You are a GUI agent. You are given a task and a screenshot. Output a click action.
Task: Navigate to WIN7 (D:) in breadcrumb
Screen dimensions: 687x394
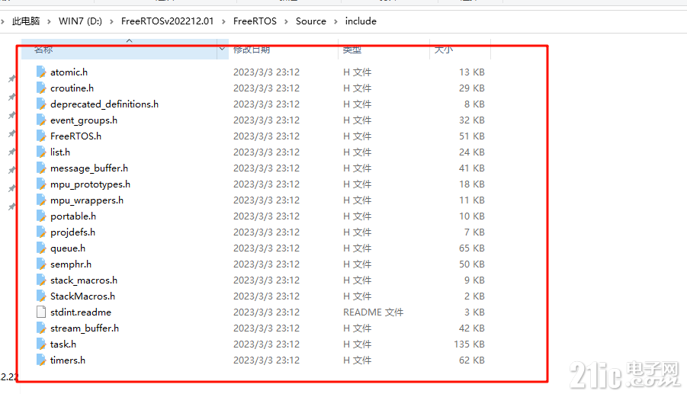click(80, 21)
